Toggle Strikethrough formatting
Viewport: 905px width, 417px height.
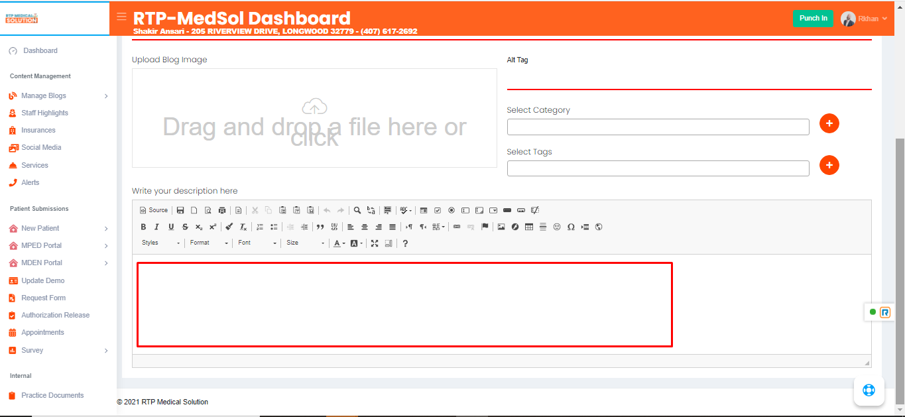(185, 227)
